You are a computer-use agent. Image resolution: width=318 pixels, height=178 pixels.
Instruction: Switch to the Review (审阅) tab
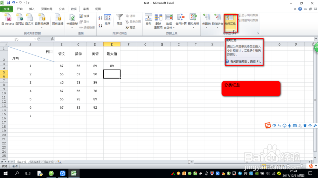point(86,9)
